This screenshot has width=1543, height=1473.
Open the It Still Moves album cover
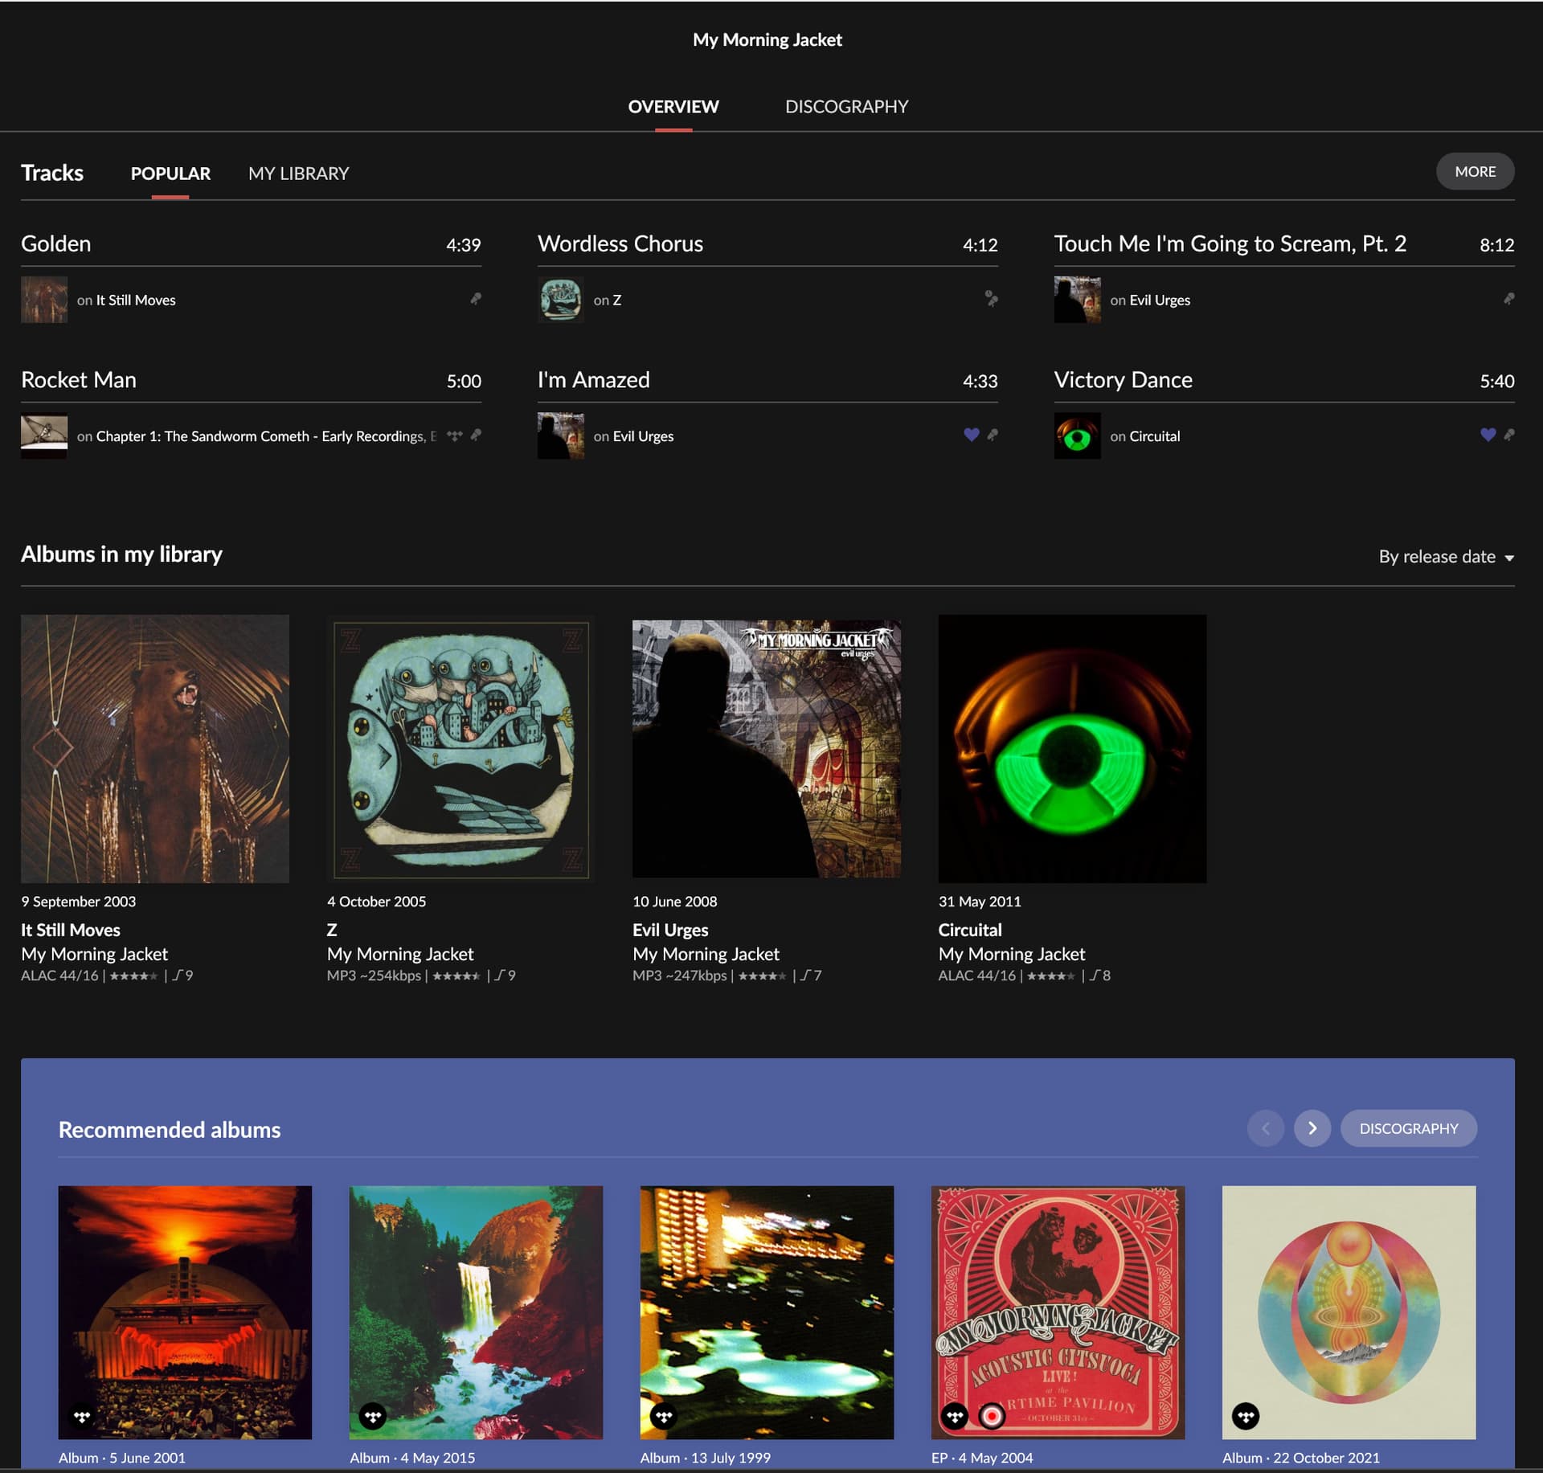click(155, 748)
